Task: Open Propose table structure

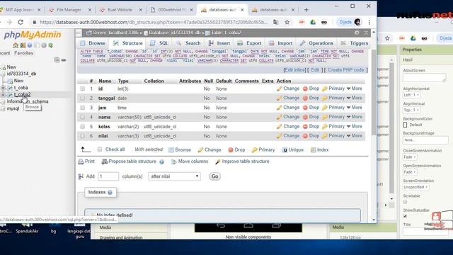Action: point(129,161)
